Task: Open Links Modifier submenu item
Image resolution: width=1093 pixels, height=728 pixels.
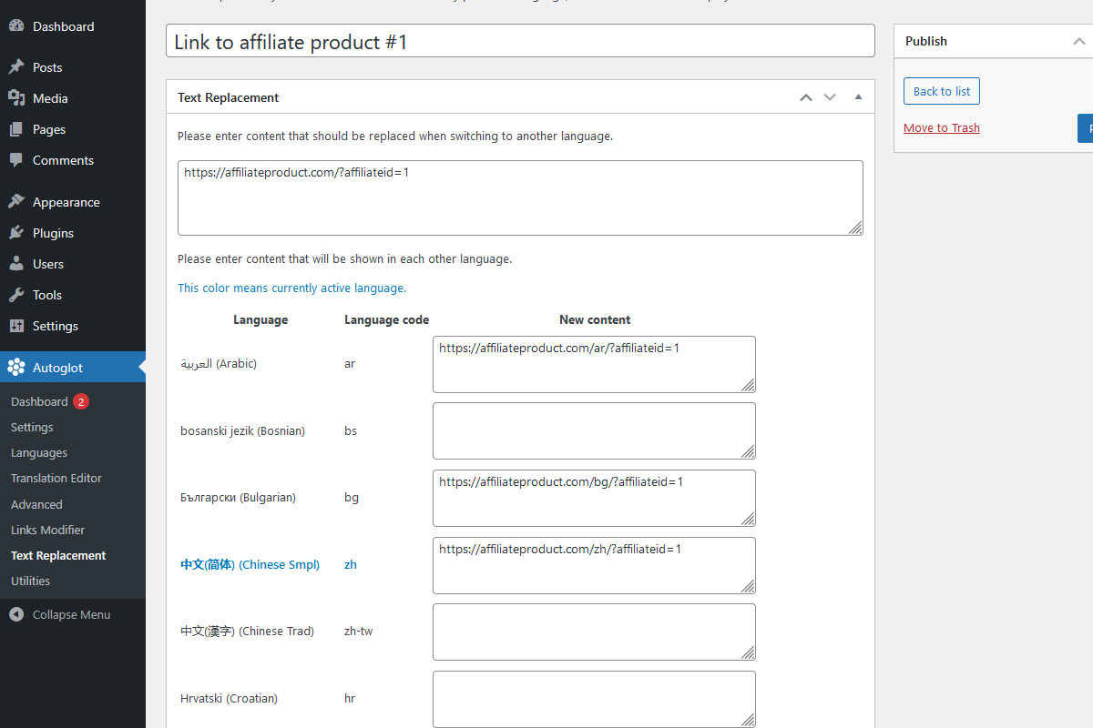Action: coord(47,530)
